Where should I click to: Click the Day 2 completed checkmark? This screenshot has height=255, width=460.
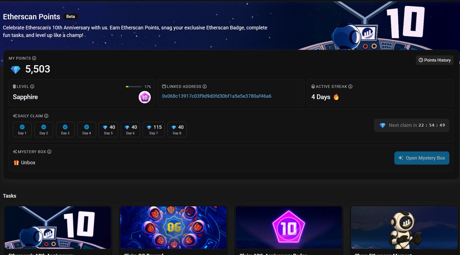click(44, 127)
